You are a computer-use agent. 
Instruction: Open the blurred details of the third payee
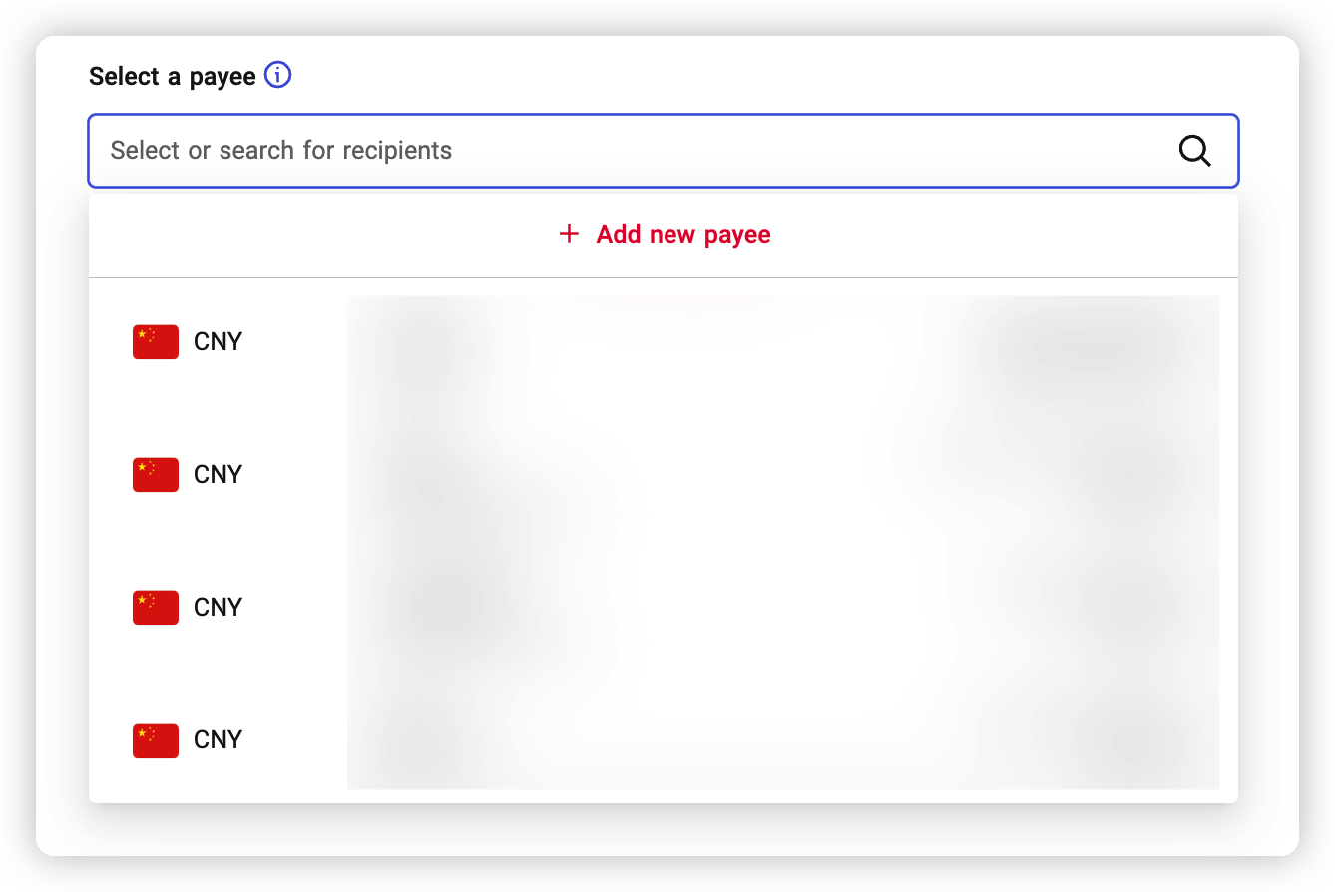(782, 608)
